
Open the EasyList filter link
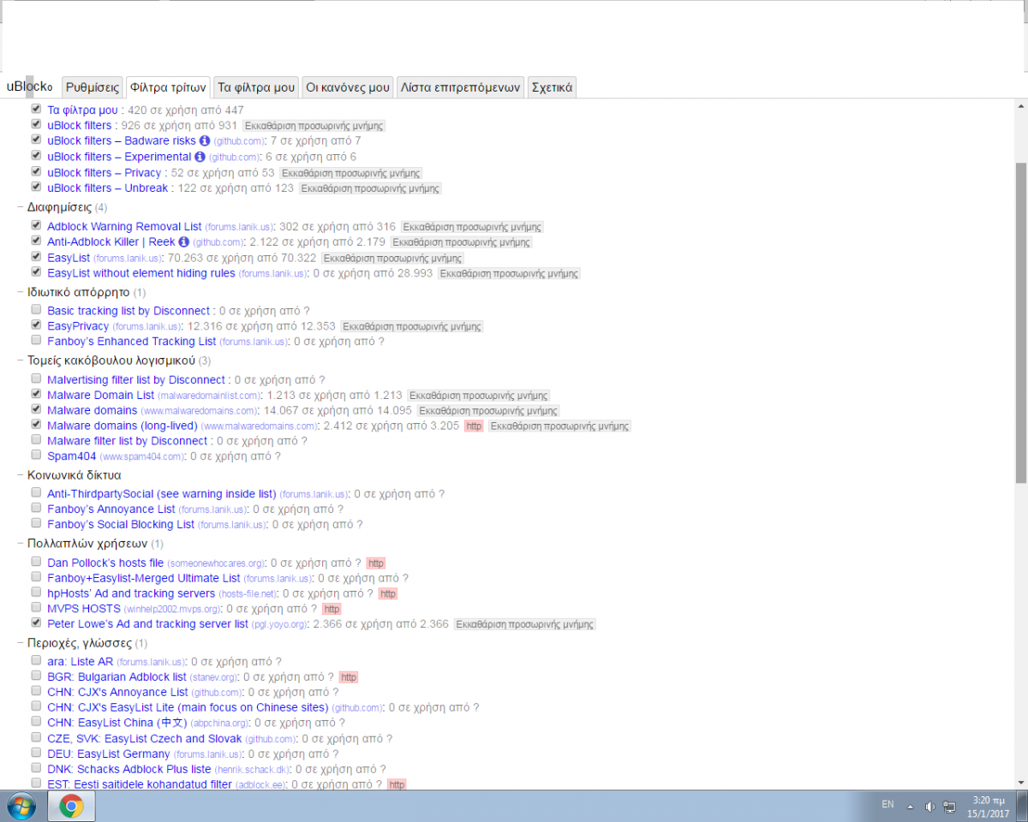[x=69, y=257]
